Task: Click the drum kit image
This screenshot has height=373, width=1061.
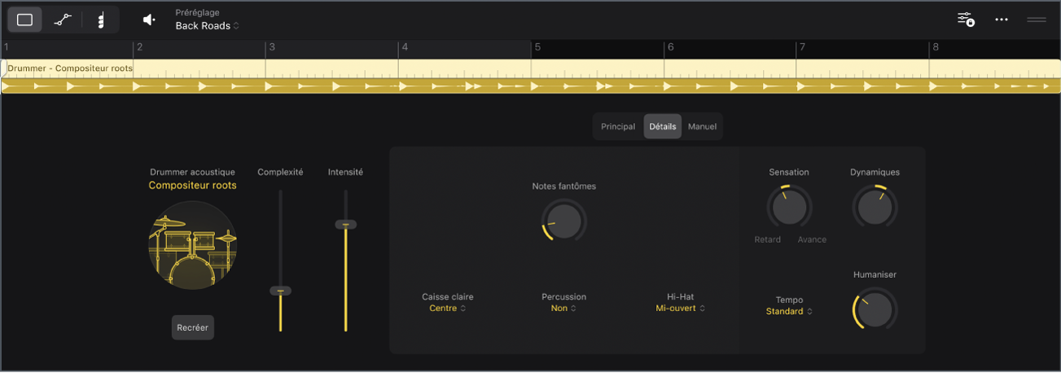Action: tap(193, 245)
